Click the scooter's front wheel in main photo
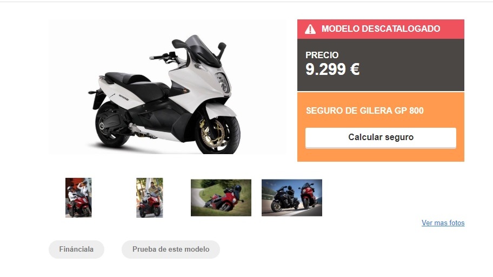 217,134
